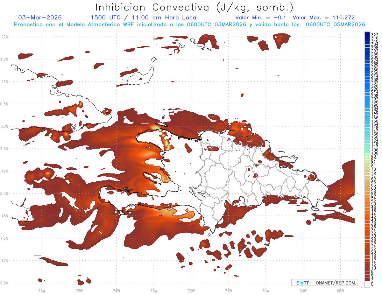The image size is (382, 295).
Task: Click the '72W' longitude label
Action: (191, 291)
